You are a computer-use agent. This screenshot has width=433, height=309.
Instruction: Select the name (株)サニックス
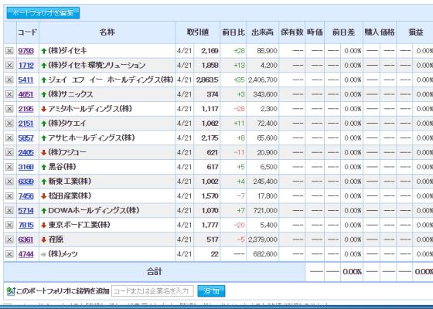point(70,94)
